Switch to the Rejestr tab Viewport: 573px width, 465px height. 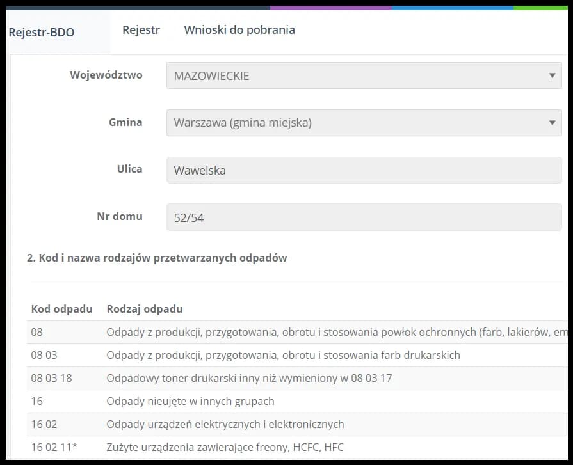[141, 30]
